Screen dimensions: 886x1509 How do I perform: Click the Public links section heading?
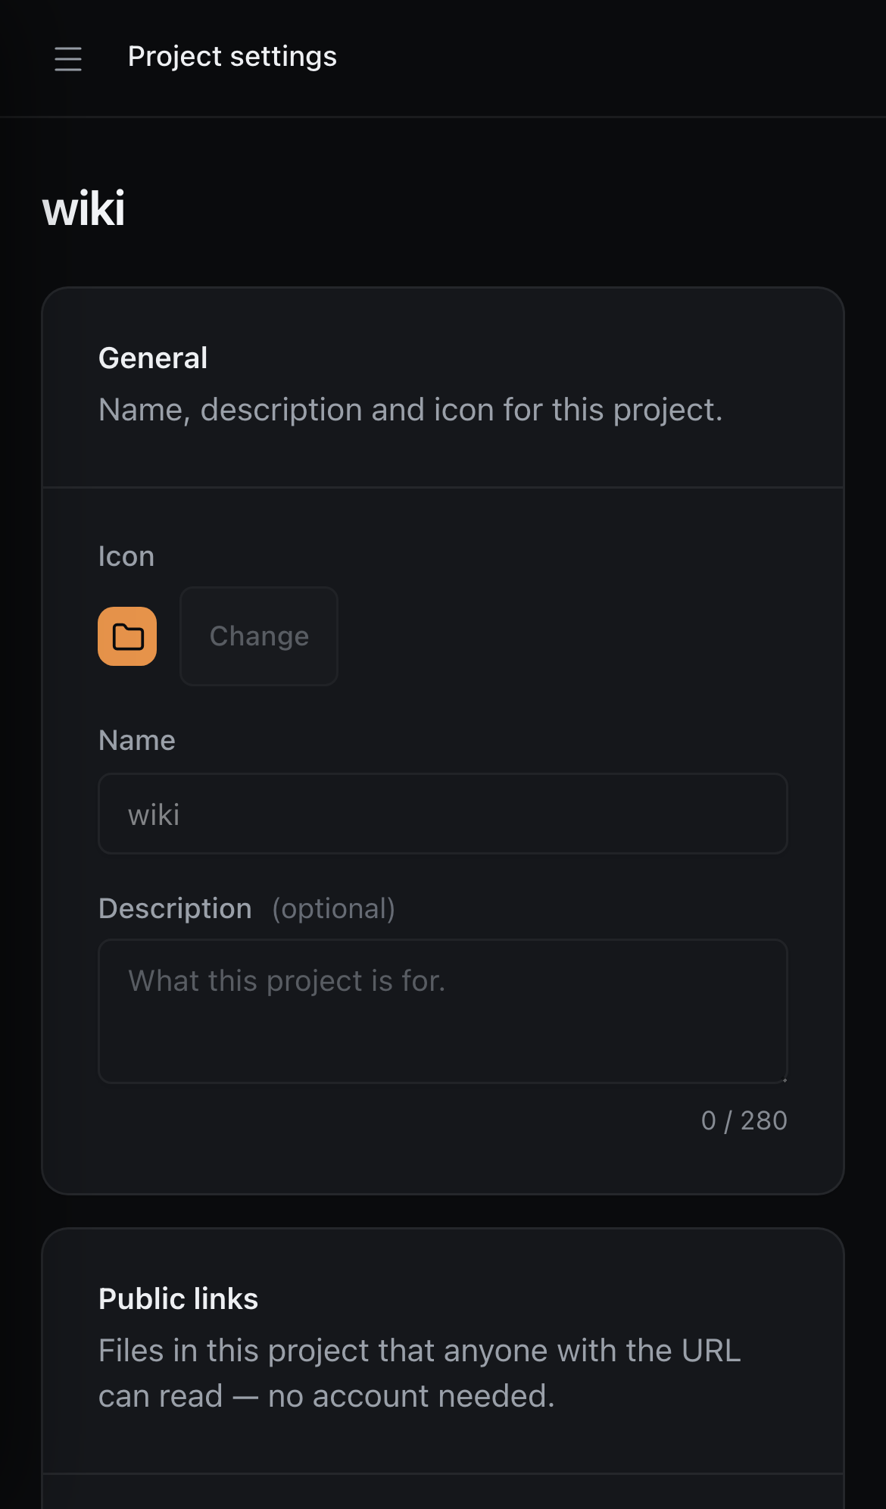(x=179, y=1298)
